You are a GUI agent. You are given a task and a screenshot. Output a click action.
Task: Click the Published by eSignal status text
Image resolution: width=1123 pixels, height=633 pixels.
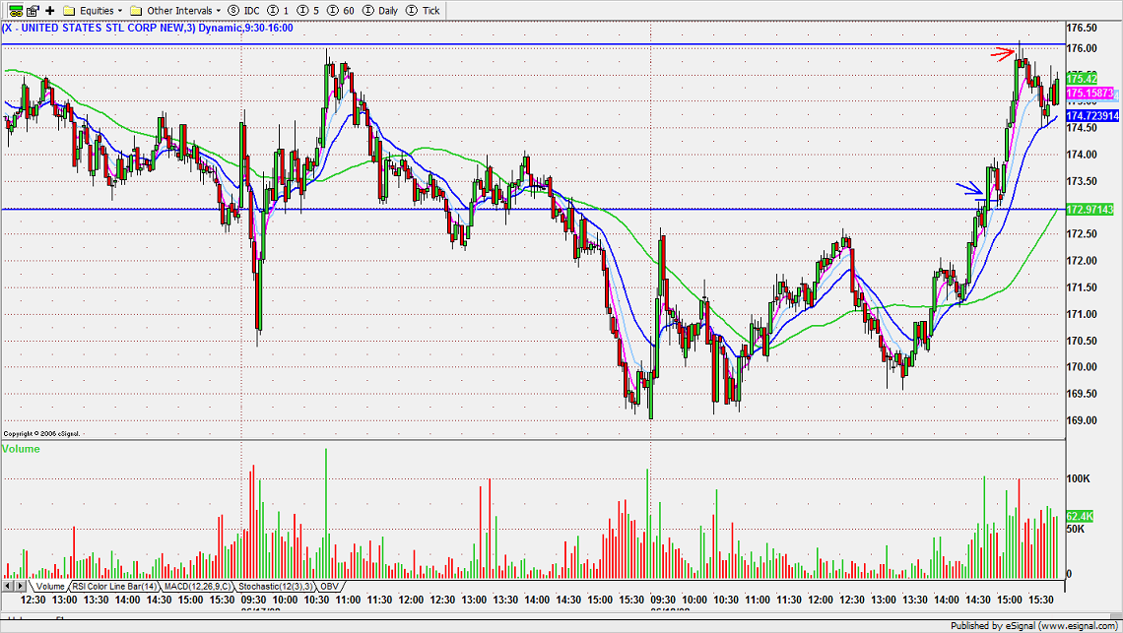pos(1034,626)
